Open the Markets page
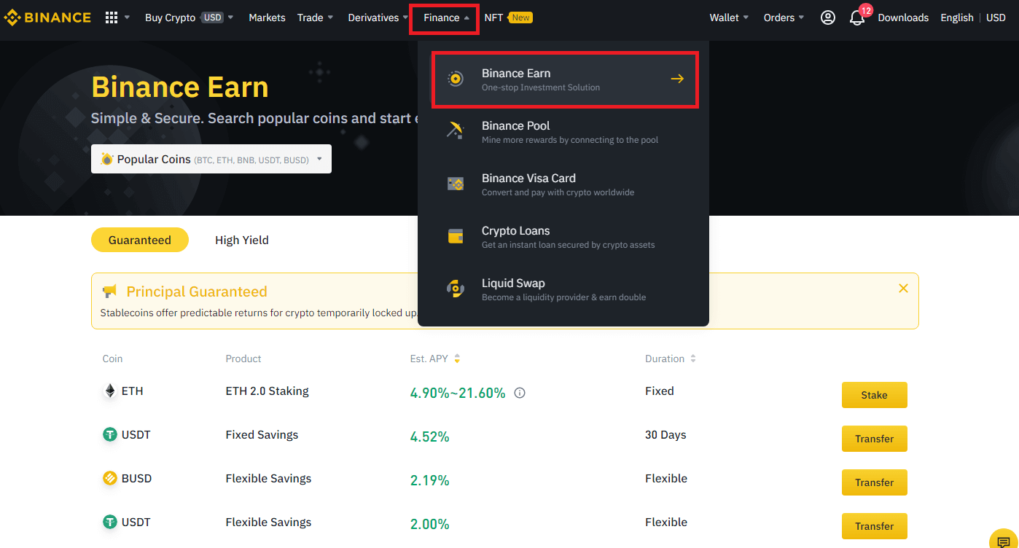 (267, 17)
